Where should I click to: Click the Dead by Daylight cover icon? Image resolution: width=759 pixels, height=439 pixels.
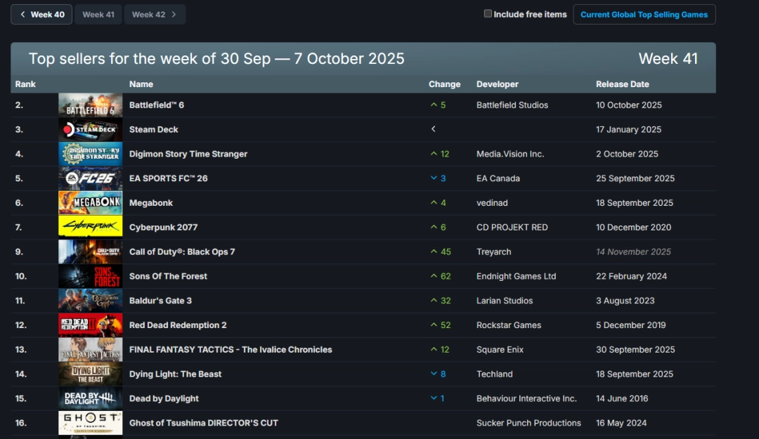click(90, 398)
